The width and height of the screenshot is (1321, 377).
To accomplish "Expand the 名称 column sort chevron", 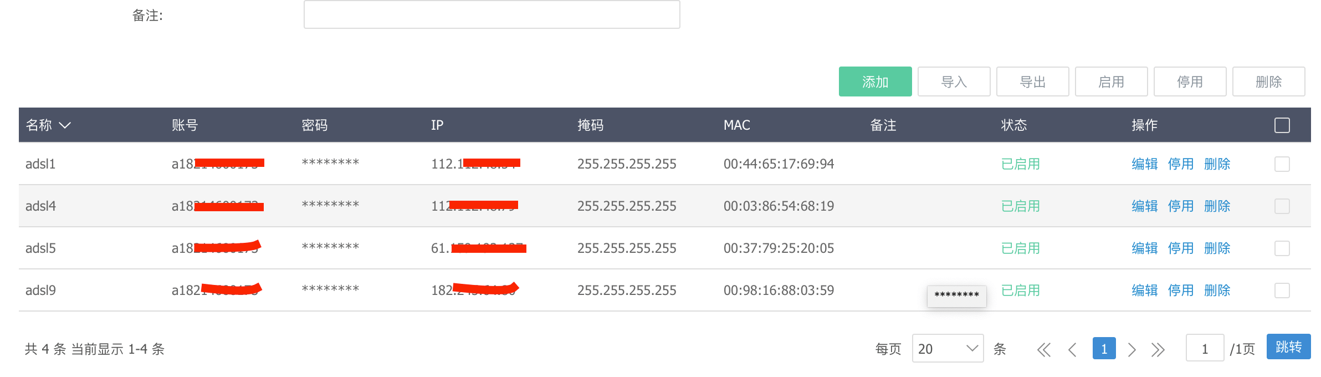I will point(64,126).
